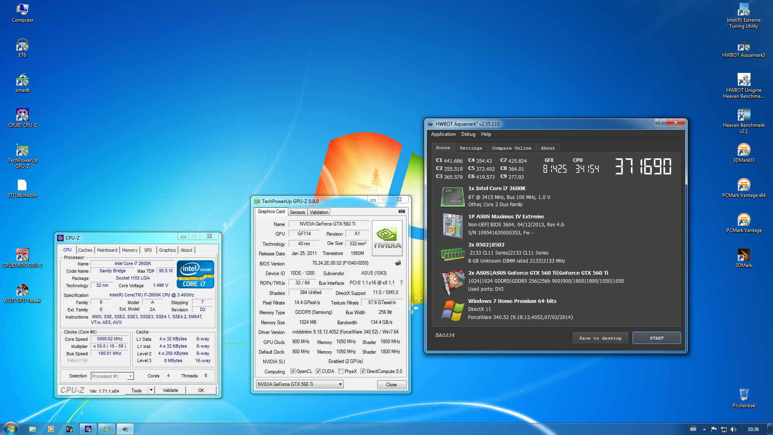Open Aquamark About tab
This screenshot has height=435, width=773.
548,148
